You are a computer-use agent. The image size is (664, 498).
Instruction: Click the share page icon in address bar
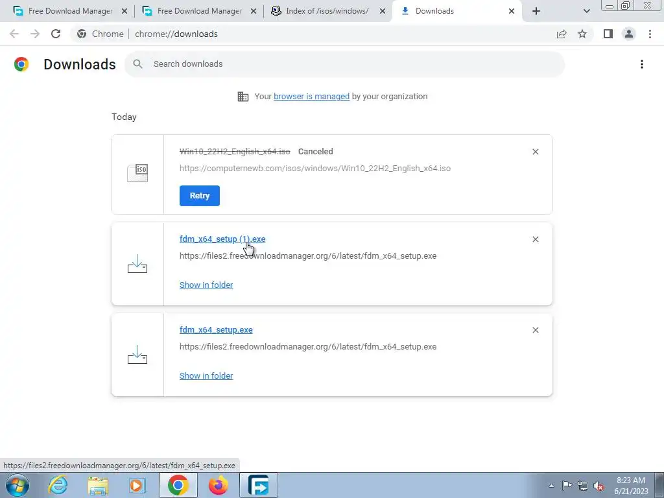tap(562, 34)
